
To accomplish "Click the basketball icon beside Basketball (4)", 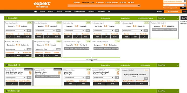I will click(x=6, y=65).
